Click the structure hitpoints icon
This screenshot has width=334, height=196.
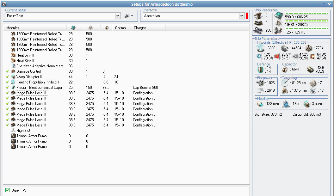pyautogui.click(x=309, y=48)
